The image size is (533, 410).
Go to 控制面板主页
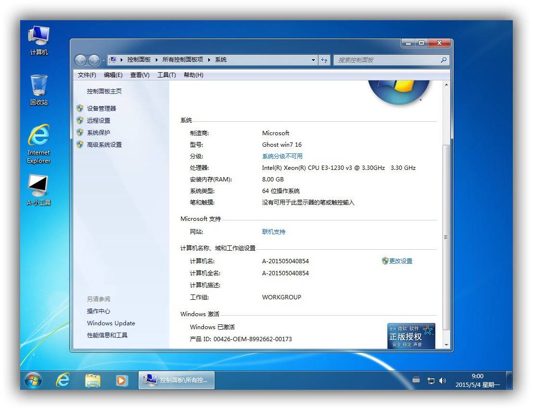[104, 91]
